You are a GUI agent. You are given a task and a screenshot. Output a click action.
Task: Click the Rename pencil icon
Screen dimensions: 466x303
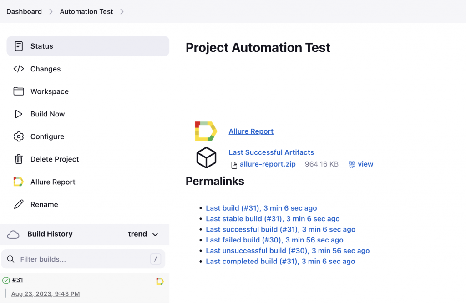19,204
